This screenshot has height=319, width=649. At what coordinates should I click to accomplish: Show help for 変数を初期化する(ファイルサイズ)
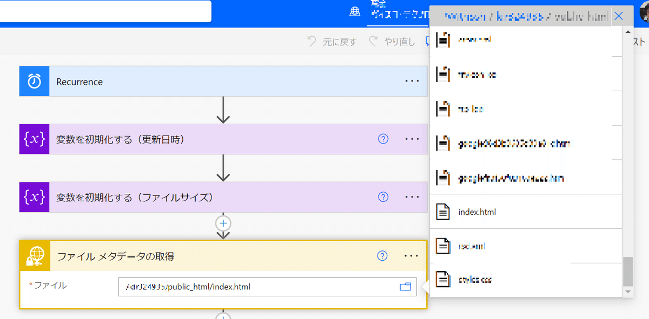[383, 196]
